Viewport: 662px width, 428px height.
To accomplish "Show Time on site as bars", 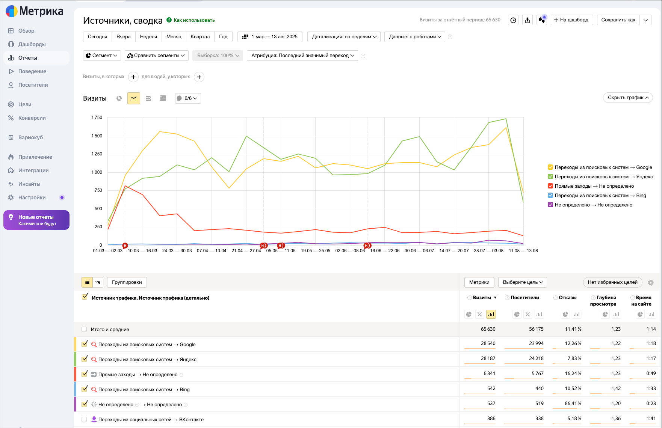I will (x=651, y=314).
